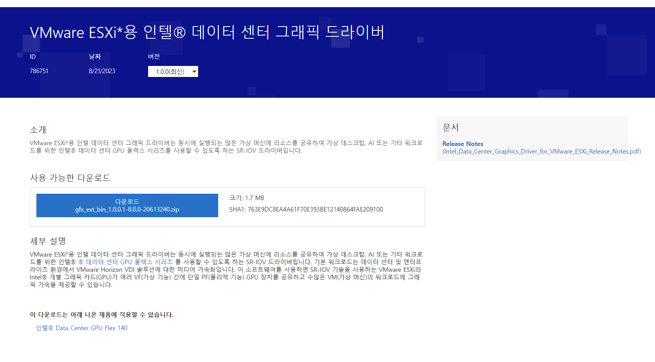
Task: Click the ID label in header
Action: [33, 56]
